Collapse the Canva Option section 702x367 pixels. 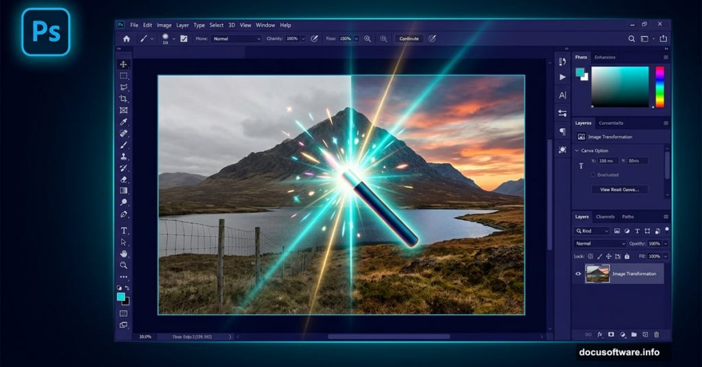coord(577,151)
